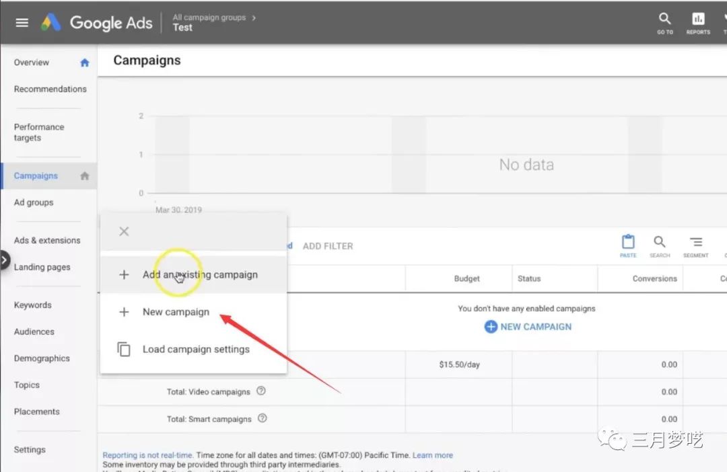Sort by the Budget column header
Viewport: 727px width, 472px height.
pyautogui.click(x=467, y=278)
